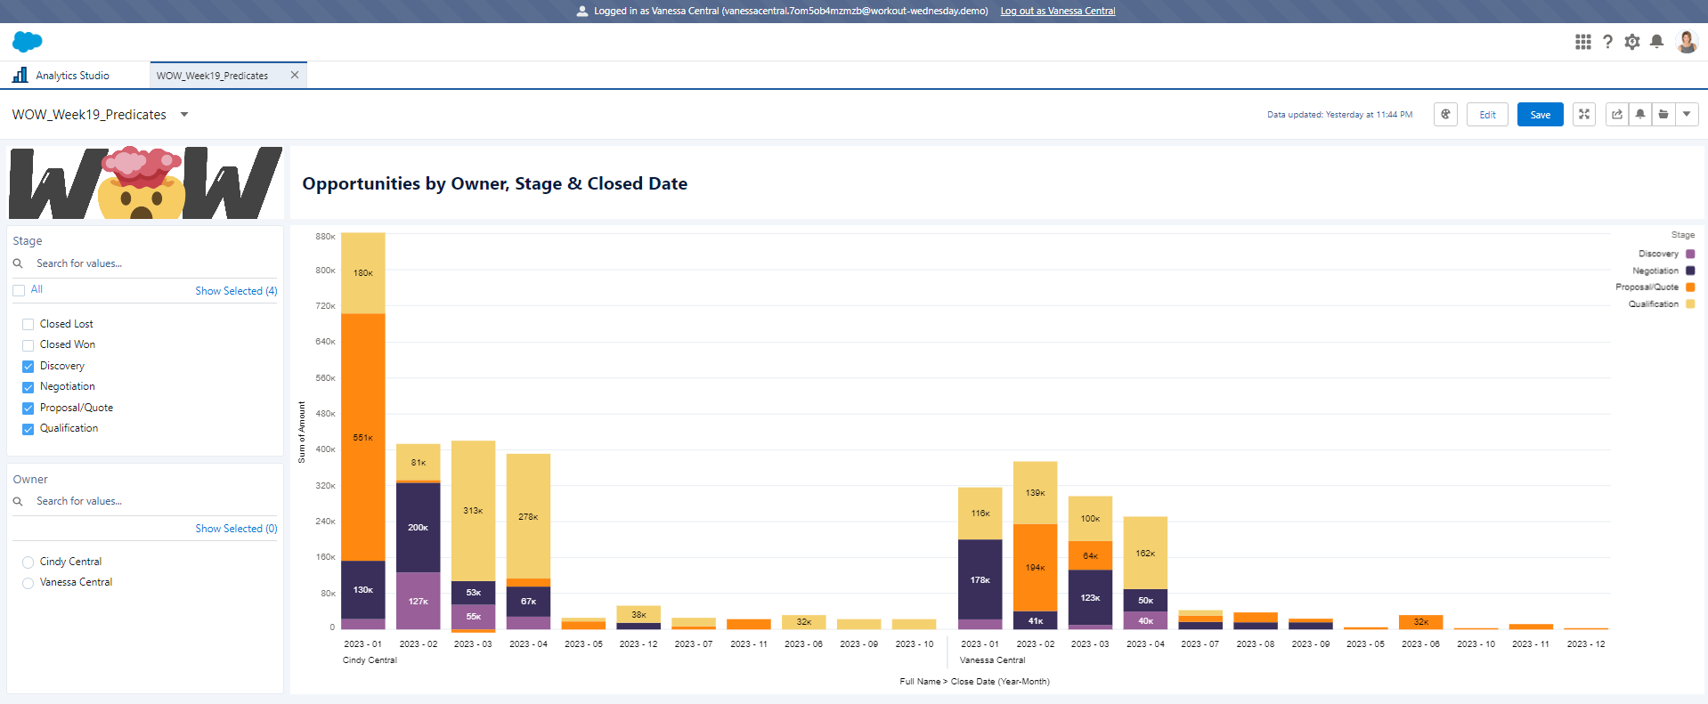Image resolution: width=1708 pixels, height=704 pixels.
Task: Click the 127k Discovery bar segment
Action: coord(419,601)
